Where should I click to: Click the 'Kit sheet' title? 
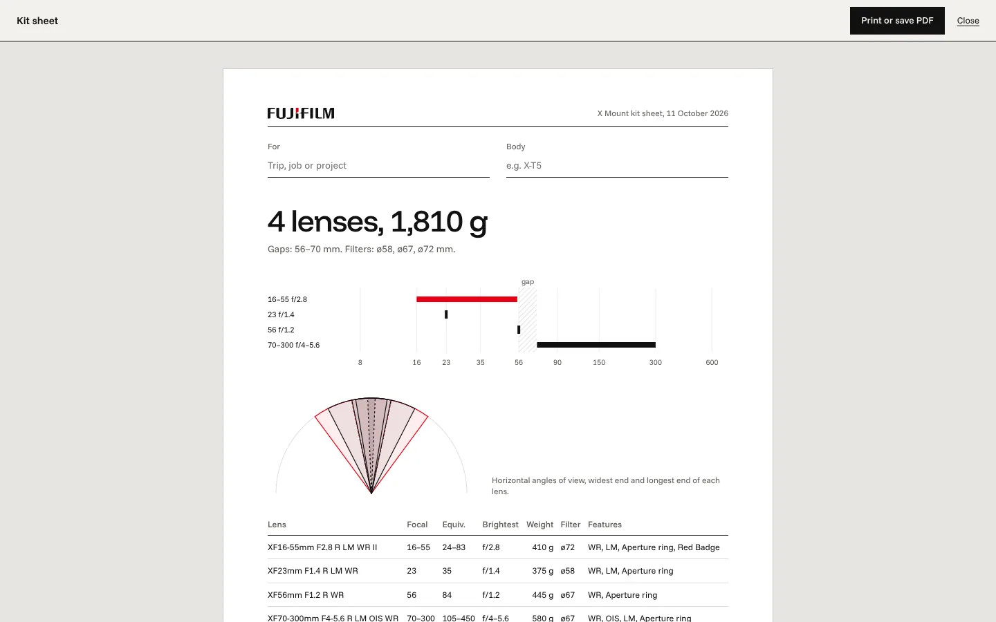37,21
